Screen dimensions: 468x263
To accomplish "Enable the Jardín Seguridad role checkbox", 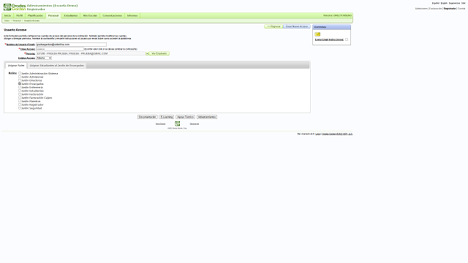I will tap(20, 108).
